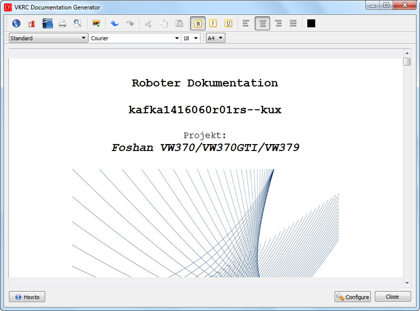
Task: Open the Courier font family dropdown
Action: pos(135,38)
